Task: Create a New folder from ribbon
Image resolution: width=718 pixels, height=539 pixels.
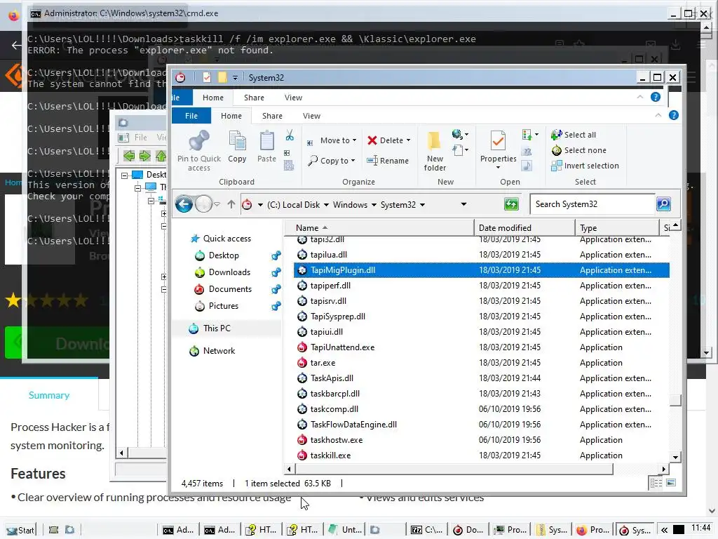Action: click(x=435, y=152)
